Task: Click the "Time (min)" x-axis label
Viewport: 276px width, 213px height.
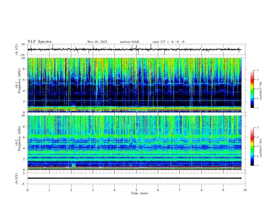Action: click(139, 193)
